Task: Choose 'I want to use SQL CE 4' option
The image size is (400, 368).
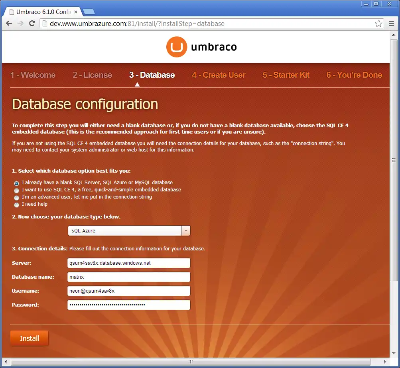Action: coord(17,191)
